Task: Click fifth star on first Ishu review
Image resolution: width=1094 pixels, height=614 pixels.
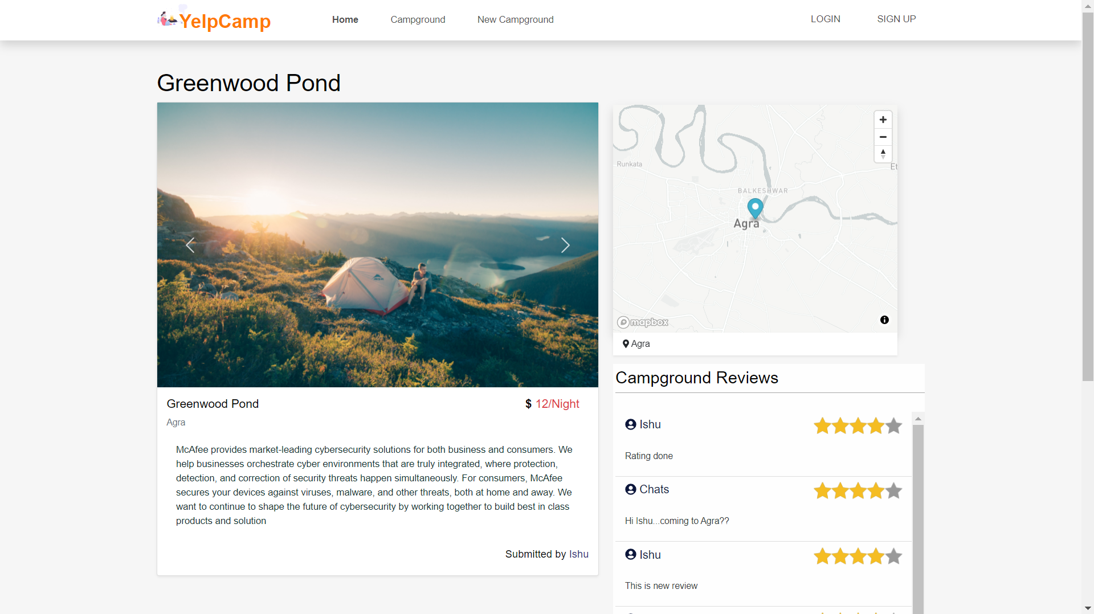Action: click(x=893, y=425)
